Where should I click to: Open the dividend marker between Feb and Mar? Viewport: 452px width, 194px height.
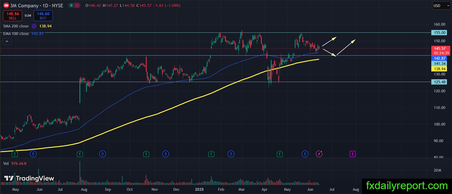(231, 154)
